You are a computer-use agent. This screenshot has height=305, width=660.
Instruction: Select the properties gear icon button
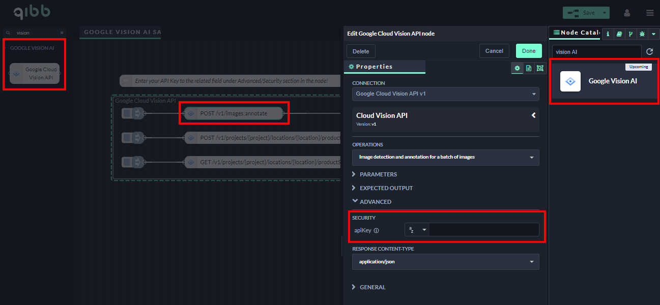(517, 68)
